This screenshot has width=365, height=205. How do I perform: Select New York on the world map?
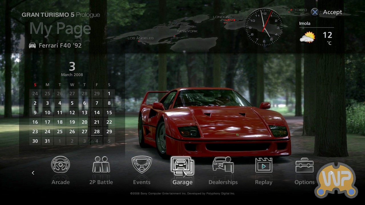point(187,31)
